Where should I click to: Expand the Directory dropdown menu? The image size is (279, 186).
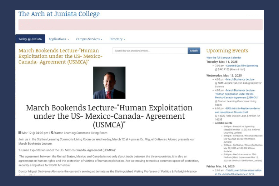[117, 39]
